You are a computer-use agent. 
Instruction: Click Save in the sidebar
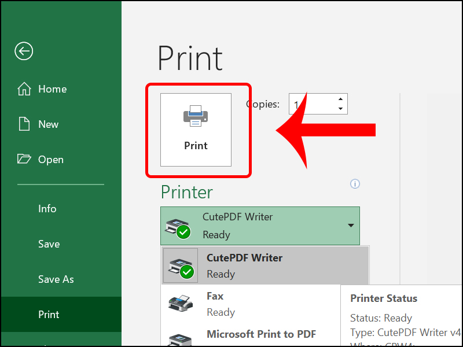tap(49, 244)
